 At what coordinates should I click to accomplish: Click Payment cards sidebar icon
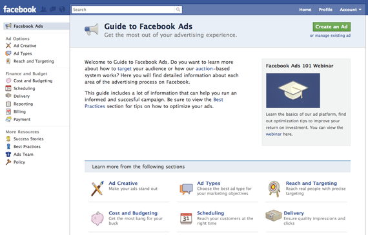pos(8,119)
